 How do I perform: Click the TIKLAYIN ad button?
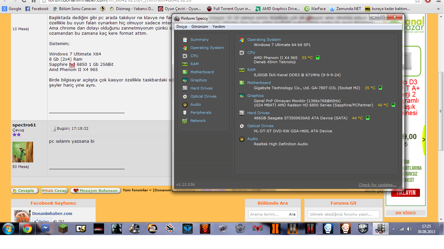coord(405,193)
